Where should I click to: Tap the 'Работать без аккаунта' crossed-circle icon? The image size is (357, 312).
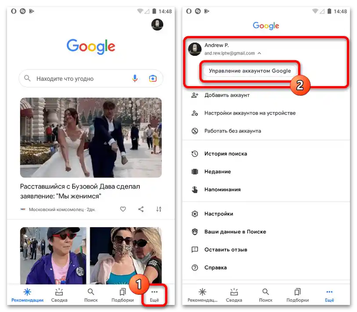pos(195,131)
